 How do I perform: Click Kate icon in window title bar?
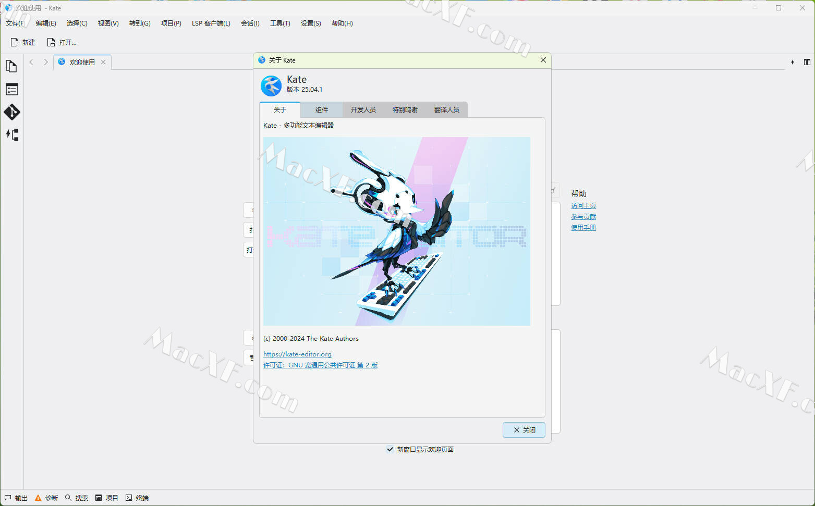8,8
